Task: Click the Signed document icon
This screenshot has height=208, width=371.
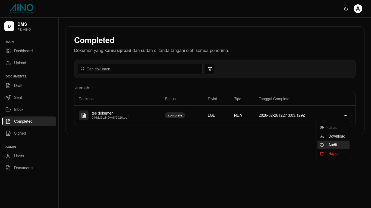Action: tap(8, 133)
